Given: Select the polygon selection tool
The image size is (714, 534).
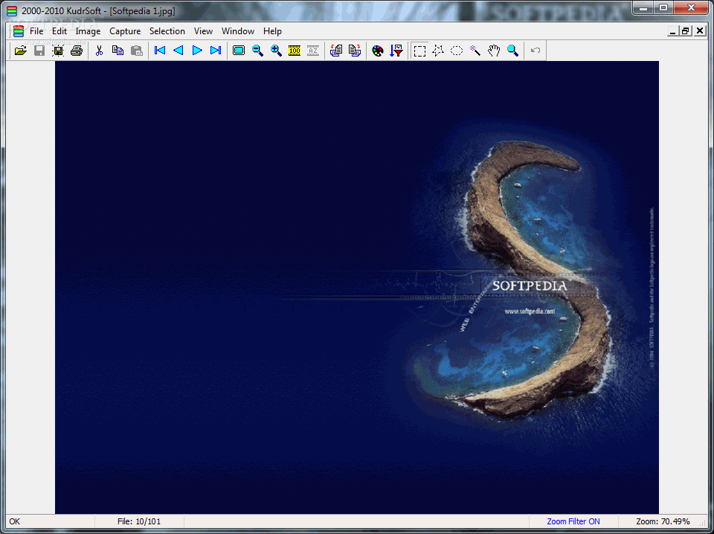Looking at the screenshot, I should click(438, 51).
